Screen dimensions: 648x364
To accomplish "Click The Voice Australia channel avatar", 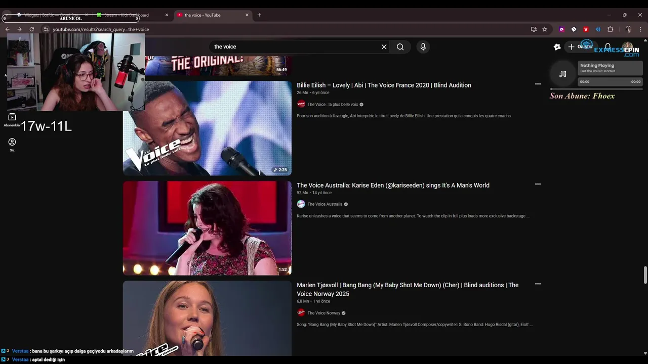I will click(x=301, y=204).
